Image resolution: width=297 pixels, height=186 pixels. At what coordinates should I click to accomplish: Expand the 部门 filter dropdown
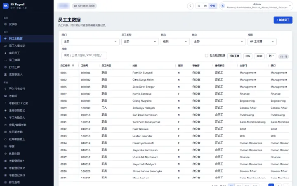[90, 42]
